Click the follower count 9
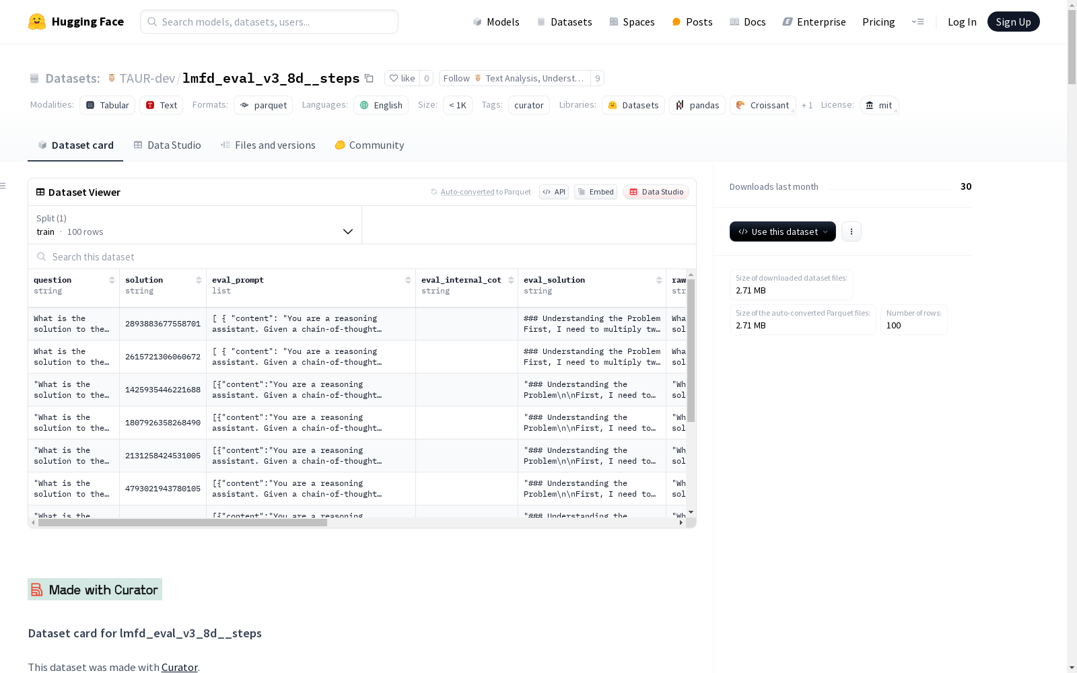The height and width of the screenshot is (673, 1077). pos(597,78)
